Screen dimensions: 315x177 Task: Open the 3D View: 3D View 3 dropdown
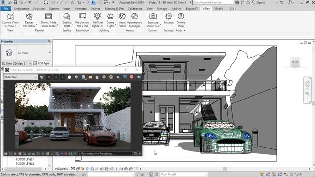click(x=16, y=63)
